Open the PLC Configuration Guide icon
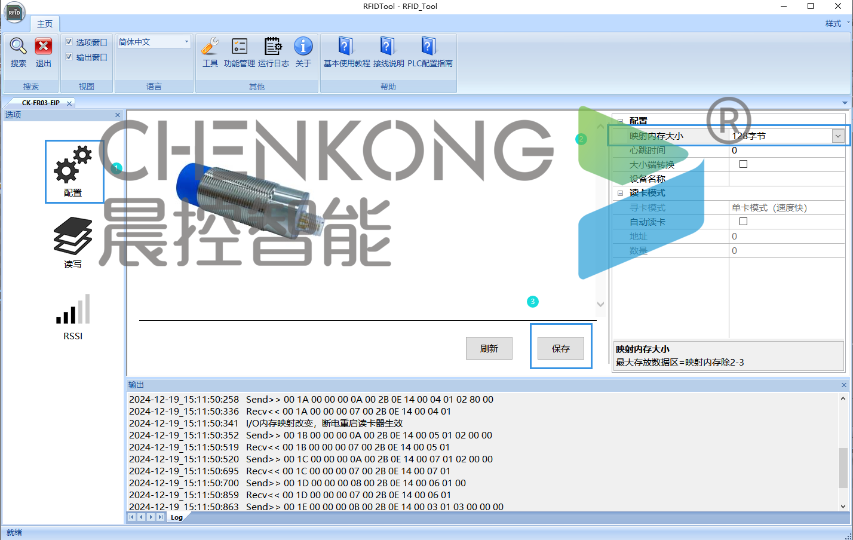The height and width of the screenshot is (540, 853). 429,47
